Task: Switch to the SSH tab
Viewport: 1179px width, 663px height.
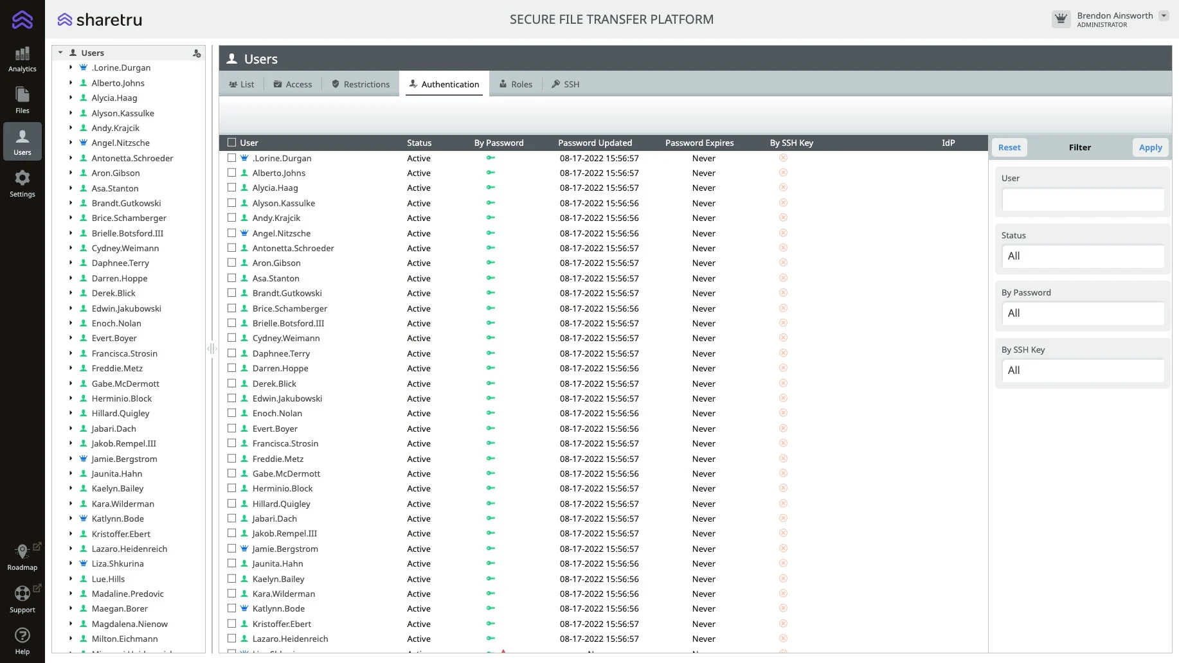Action: [x=566, y=84]
